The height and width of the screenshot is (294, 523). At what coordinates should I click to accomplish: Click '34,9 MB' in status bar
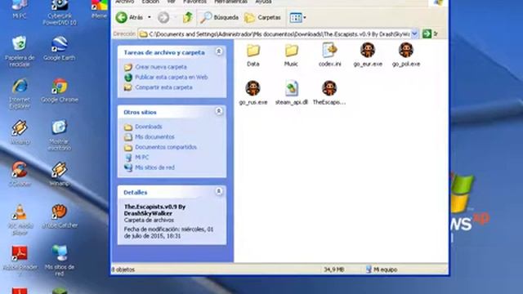coord(333,269)
